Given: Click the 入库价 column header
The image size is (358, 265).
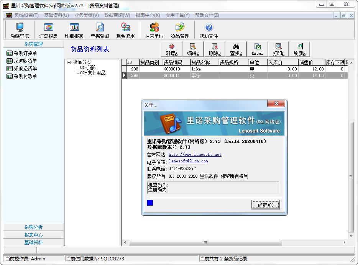Looking at the screenshot, I should 282,62.
